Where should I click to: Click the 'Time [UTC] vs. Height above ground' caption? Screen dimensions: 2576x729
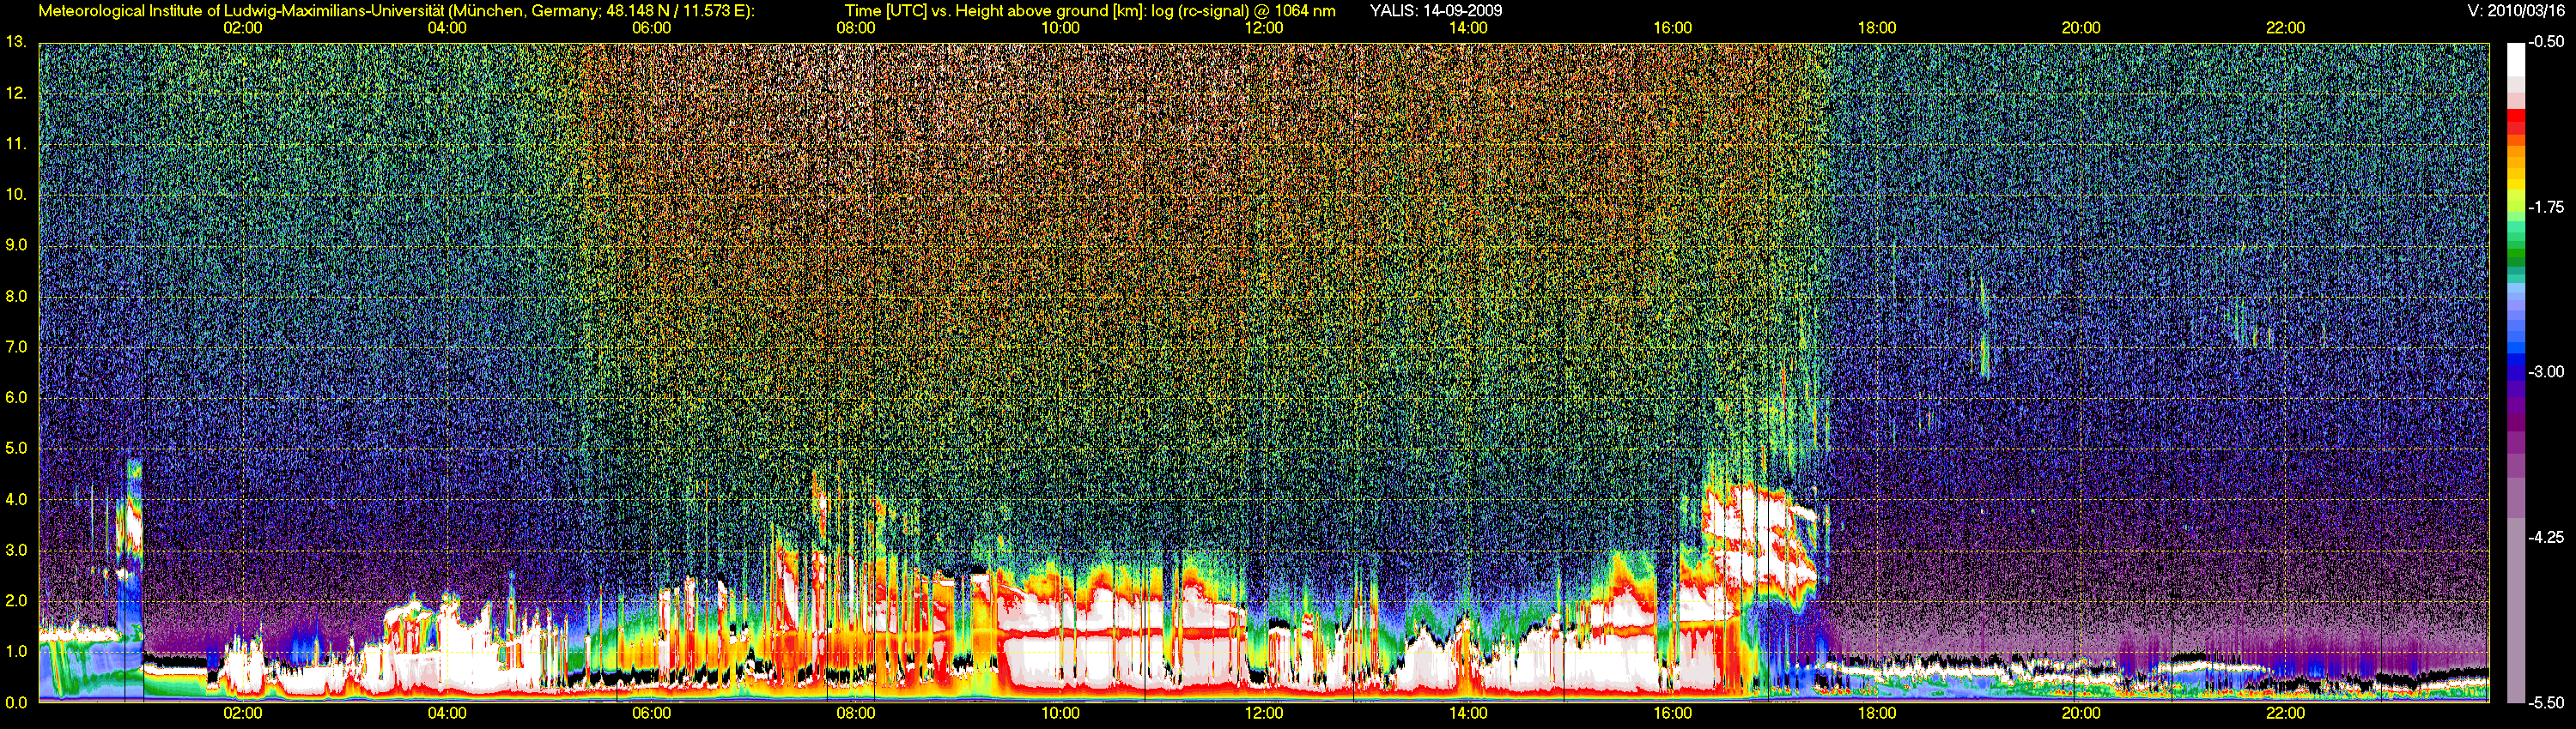[1090, 11]
